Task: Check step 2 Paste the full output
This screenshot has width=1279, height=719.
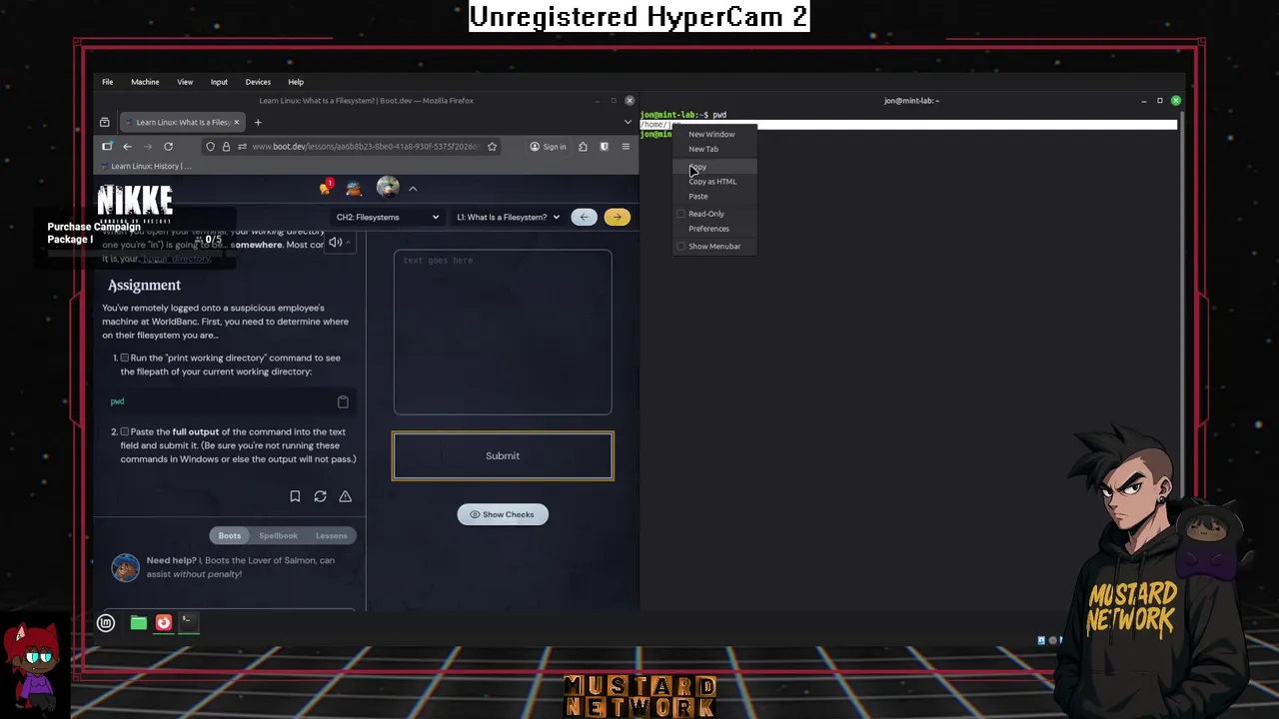Action: point(124,431)
